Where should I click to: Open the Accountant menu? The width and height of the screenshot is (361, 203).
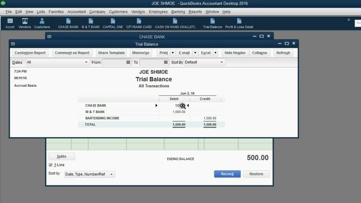[x=77, y=12]
